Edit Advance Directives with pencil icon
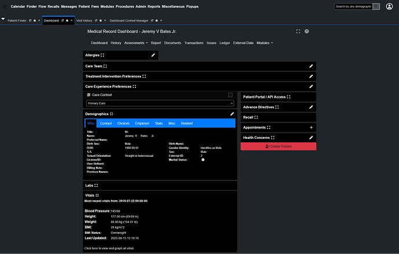 pos(311,107)
